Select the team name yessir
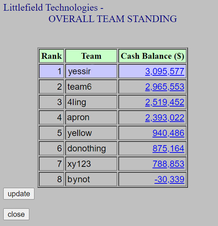The height and width of the screenshot is (226, 218). pyautogui.click(x=80, y=72)
